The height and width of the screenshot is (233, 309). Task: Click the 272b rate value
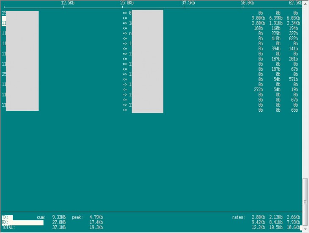point(258,89)
